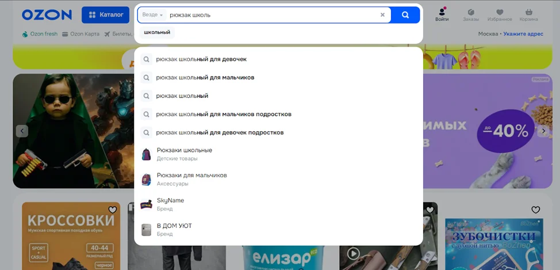Image resolution: width=560 pixels, height=270 pixels.
Task: Click the OZON logo
Action: click(x=47, y=15)
